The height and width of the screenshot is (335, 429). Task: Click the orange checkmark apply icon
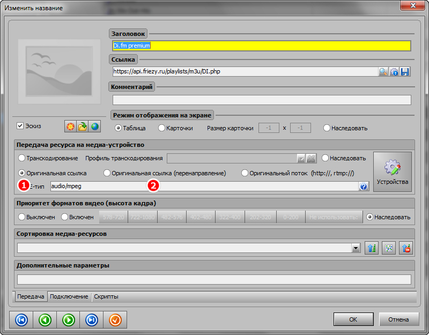pyautogui.click(x=115, y=320)
